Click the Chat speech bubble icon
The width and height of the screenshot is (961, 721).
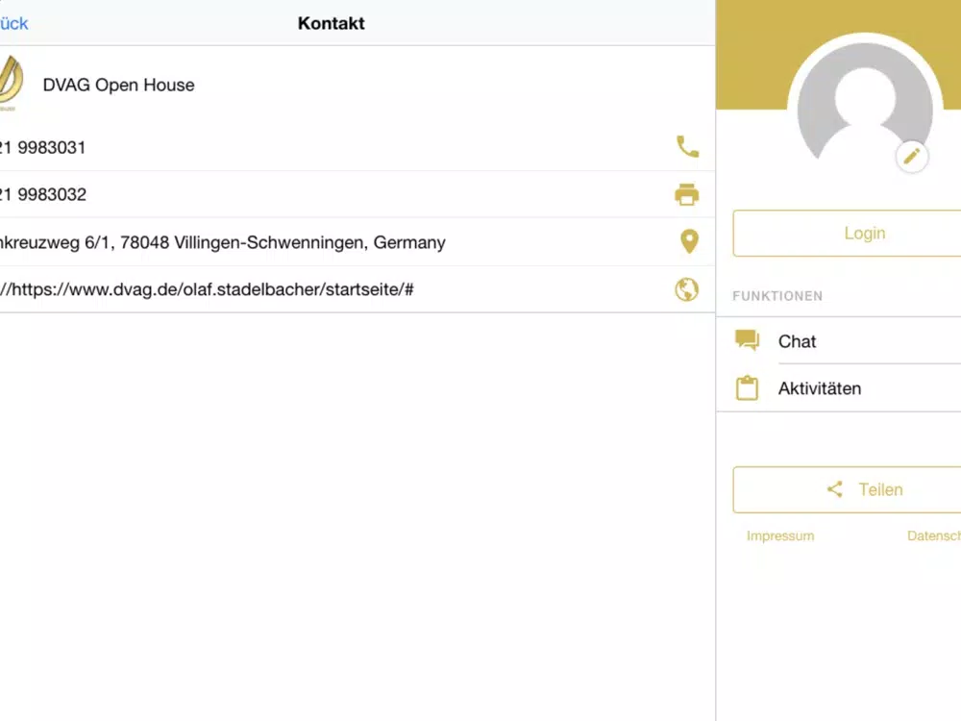click(x=747, y=340)
